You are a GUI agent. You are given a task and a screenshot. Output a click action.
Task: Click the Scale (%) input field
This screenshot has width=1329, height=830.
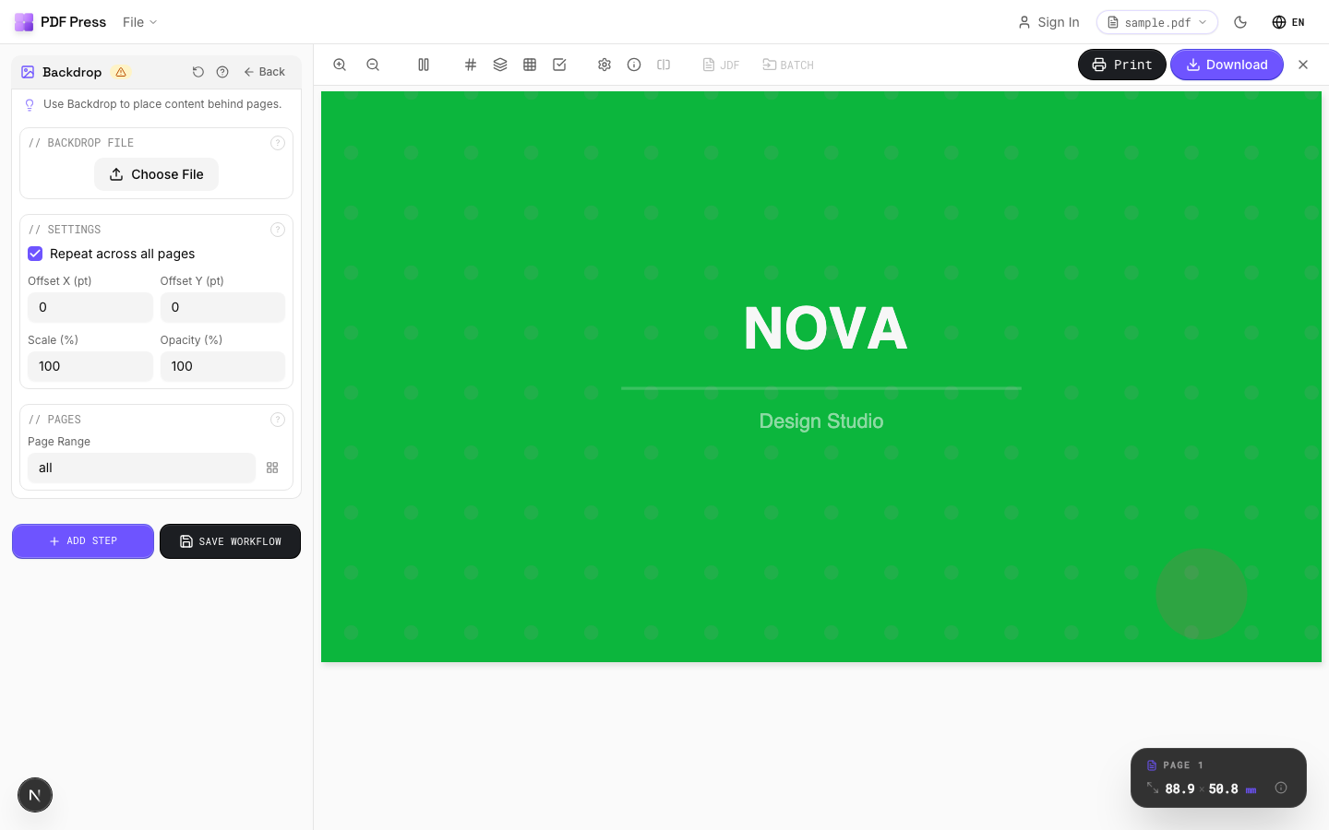(x=90, y=366)
